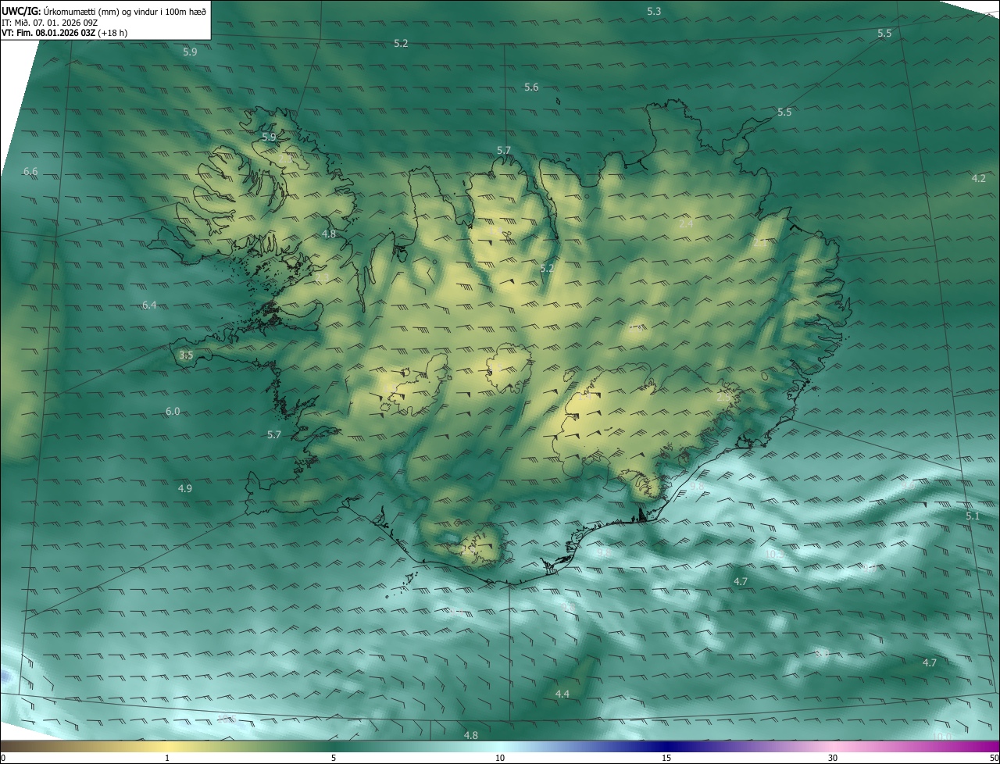Click the precipitable water color scale bar
The width and height of the screenshot is (1000, 764).
[x=500, y=747]
